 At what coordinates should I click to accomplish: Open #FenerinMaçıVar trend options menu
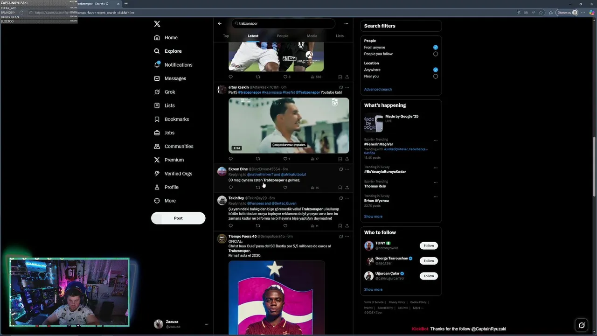click(436, 140)
